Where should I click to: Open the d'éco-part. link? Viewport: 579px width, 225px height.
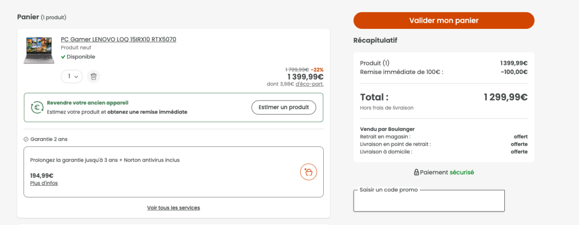coord(309,84)
